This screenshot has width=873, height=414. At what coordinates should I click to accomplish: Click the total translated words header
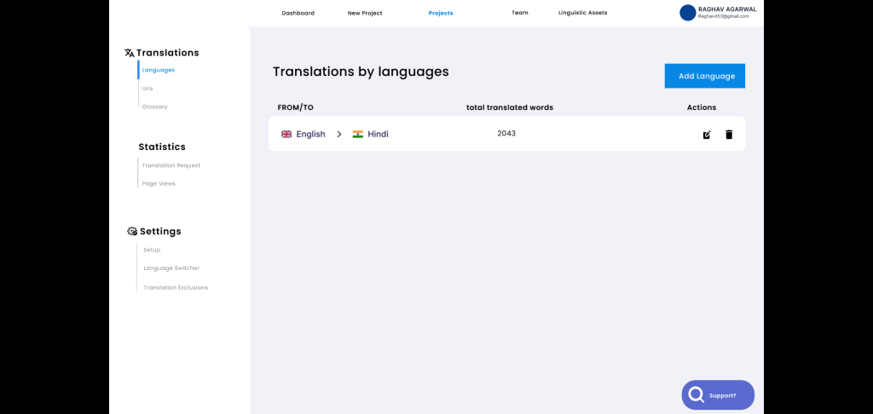[x=510, y=107]
